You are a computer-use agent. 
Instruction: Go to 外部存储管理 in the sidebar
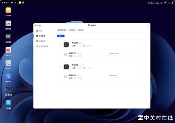43,46
